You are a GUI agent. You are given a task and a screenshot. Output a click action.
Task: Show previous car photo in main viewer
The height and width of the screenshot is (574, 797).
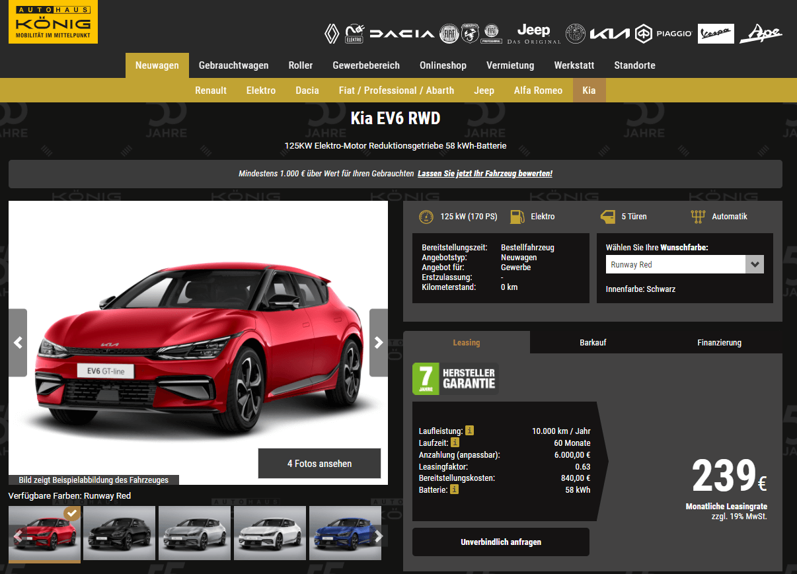[18, 343]
